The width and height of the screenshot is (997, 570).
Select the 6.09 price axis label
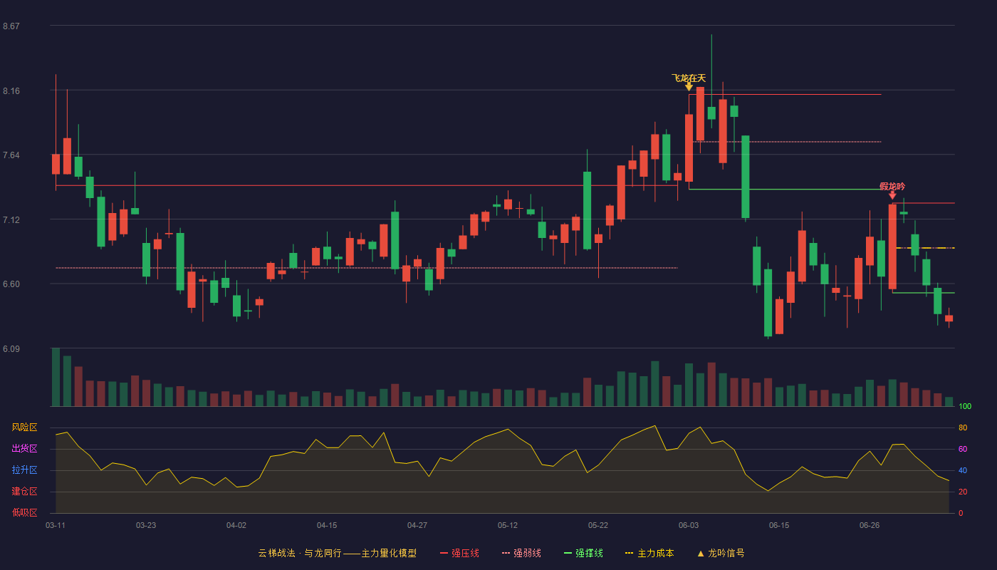pyautogui.click(x=11, y=349)
